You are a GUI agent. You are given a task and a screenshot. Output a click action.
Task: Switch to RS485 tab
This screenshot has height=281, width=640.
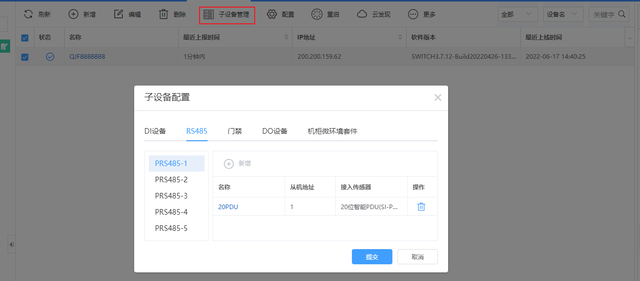(196, 131)
